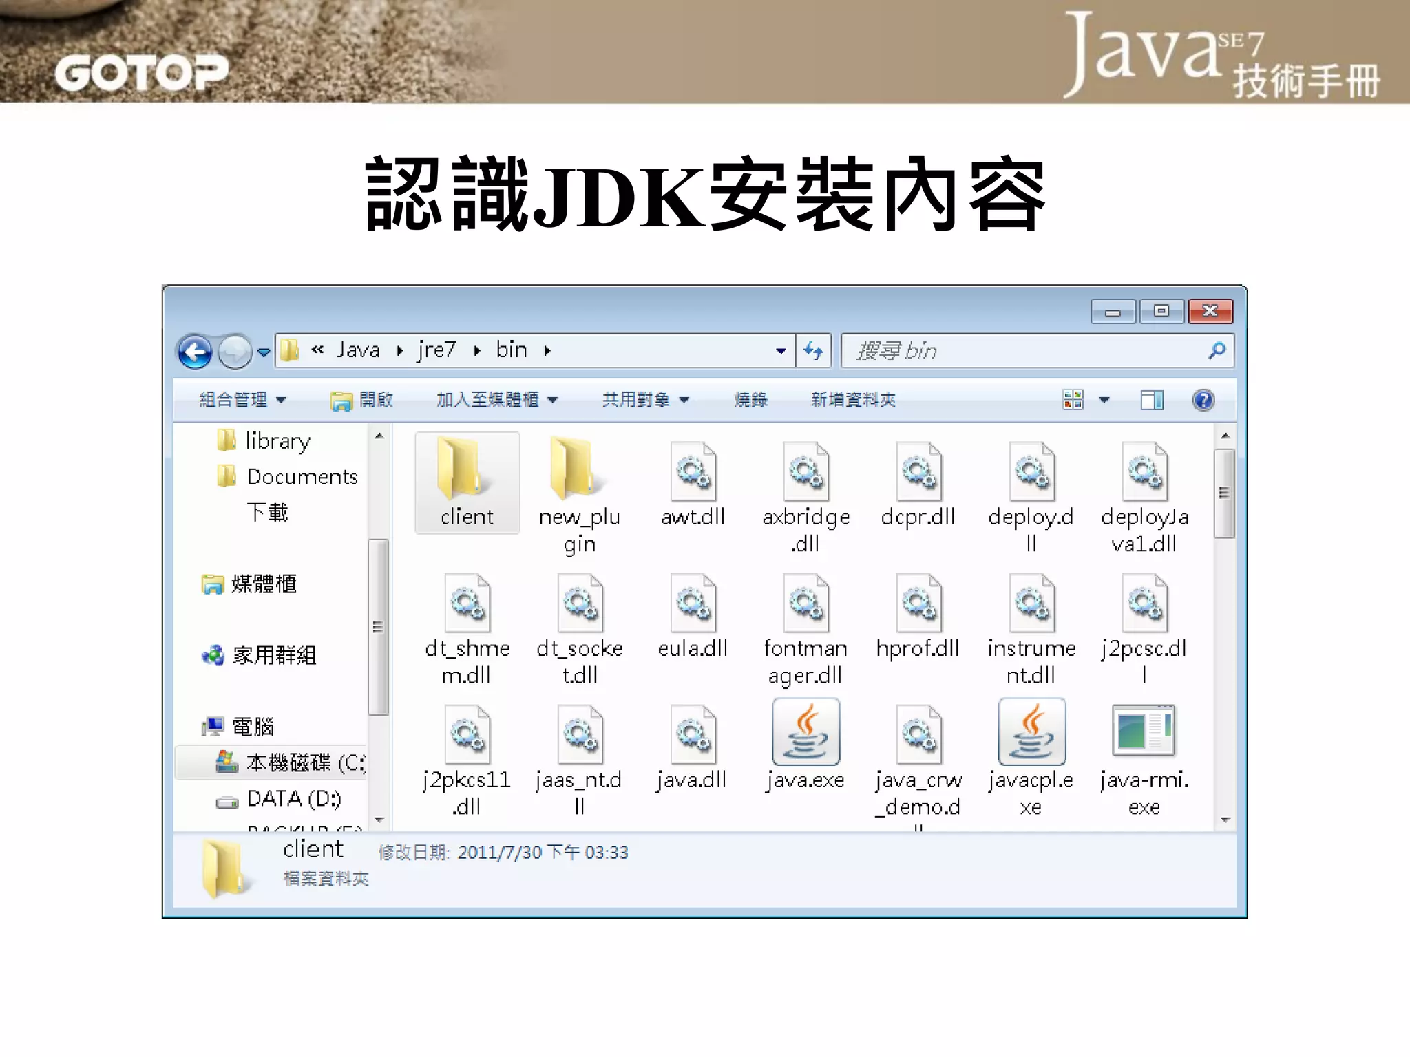1410x1057 pixels.
Task: Click the folder icon in the address bar
Action: pyautogui.click(x=290, y=350)
